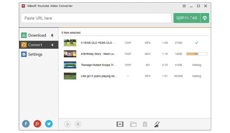Click the orange Convert sidebar icon
The image size is (230, 133).
tap(24, 45)
